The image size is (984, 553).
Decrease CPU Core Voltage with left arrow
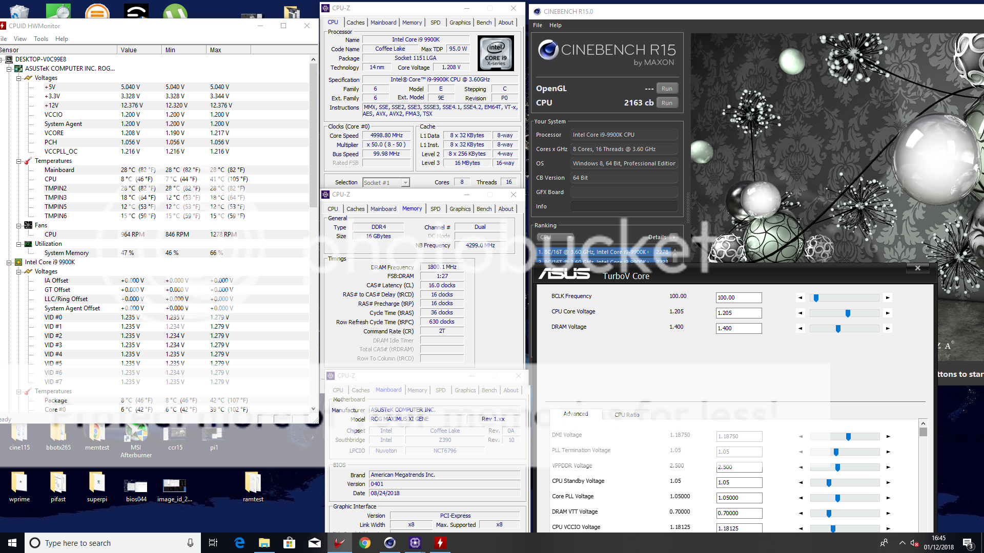pos(800,313)
